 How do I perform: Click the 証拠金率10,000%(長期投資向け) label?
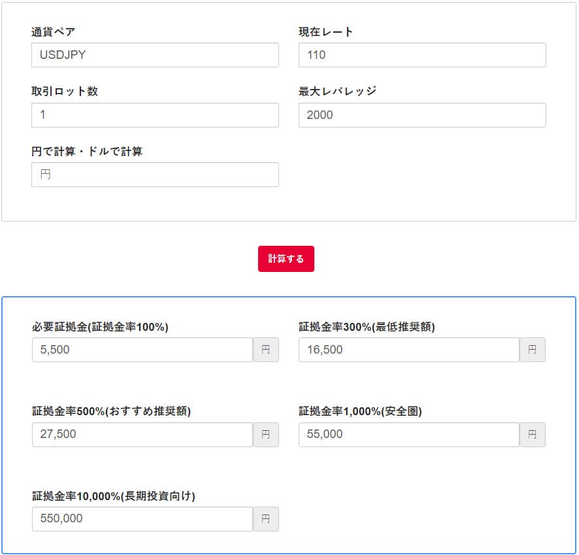pos(114,496)
